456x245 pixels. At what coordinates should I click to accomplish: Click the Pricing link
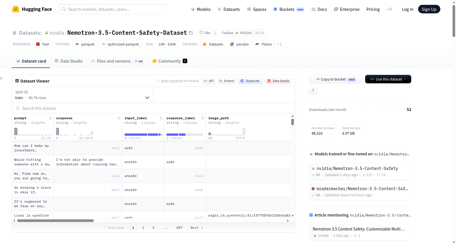373,9
